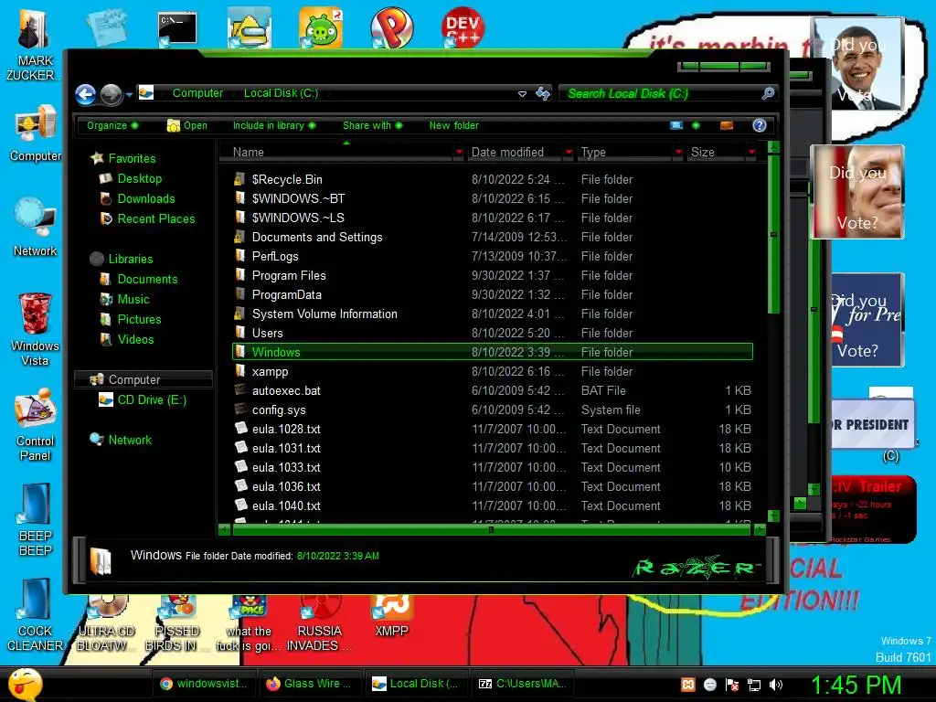Click the New folder button

tap(453, 125)
